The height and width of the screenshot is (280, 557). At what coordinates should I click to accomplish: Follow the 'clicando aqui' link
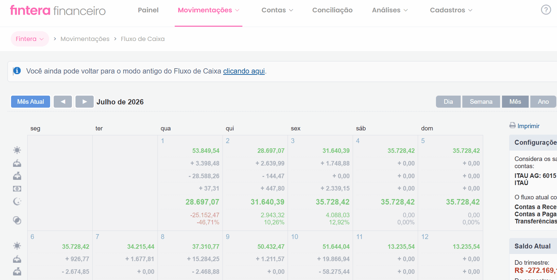[244, 71]
